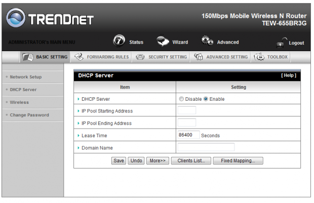This screenshot has height=203, width=314.
Task: Click the More>> button
Action: pos(158,160)
